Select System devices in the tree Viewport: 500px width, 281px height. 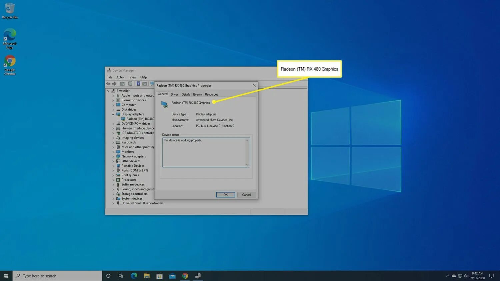(132, 198)
